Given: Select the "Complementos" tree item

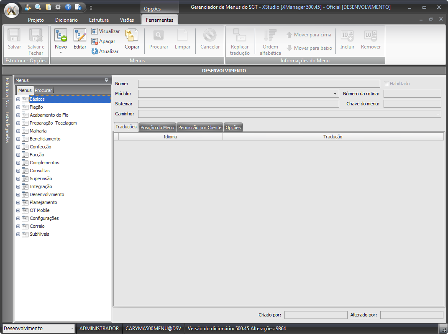Looking at the screenshot, I should 45,163.
